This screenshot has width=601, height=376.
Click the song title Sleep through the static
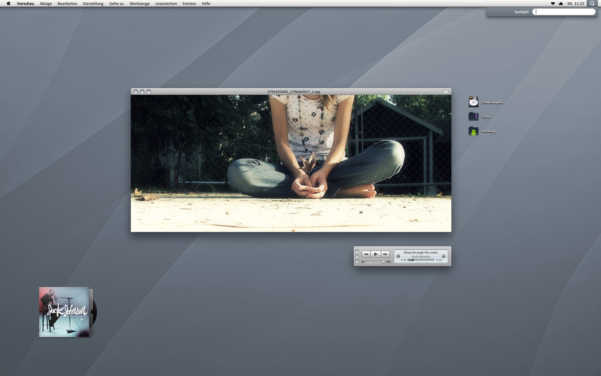tap(421, 252)
